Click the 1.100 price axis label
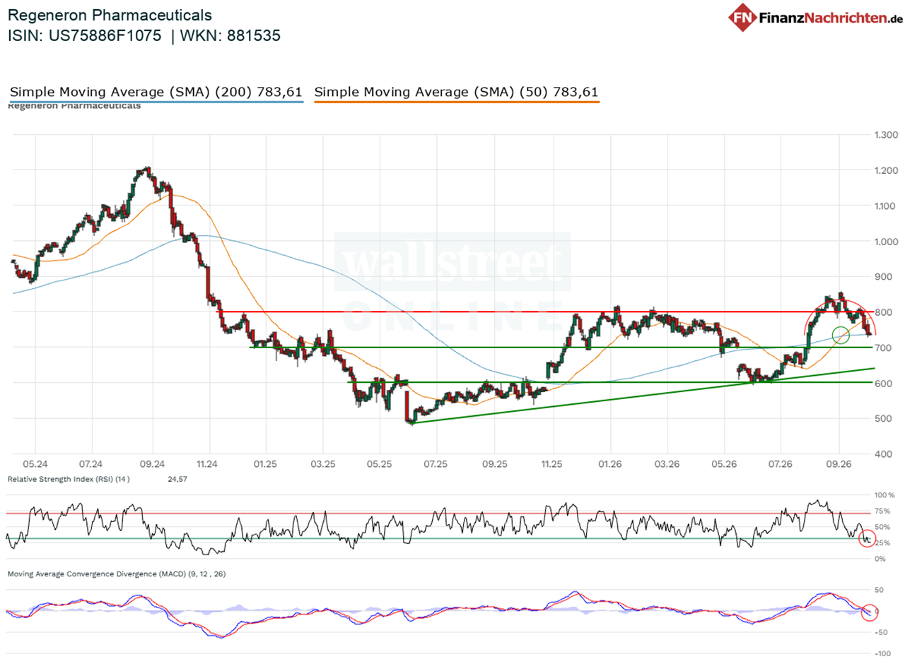Image resolution: width=905 pixels, height=664 pixels. coord(887,206)
